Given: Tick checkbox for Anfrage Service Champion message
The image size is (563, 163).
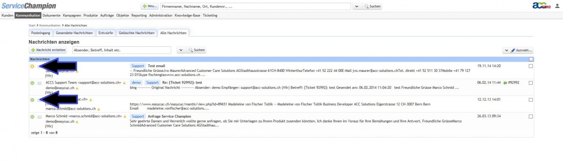Looking at the screenshot, I should tap(531, 117).
